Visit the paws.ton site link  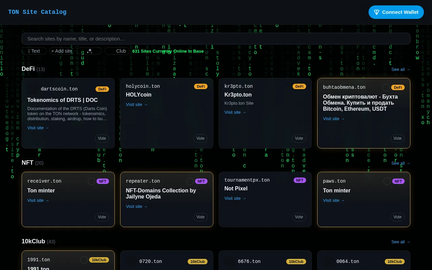[x=334, y=200]
